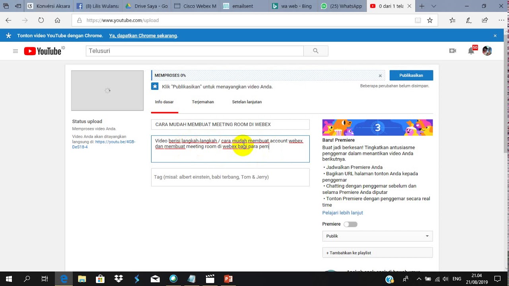509x286 pixels.
Task: Focus the Telusuri search box
Action: [194, 51]
